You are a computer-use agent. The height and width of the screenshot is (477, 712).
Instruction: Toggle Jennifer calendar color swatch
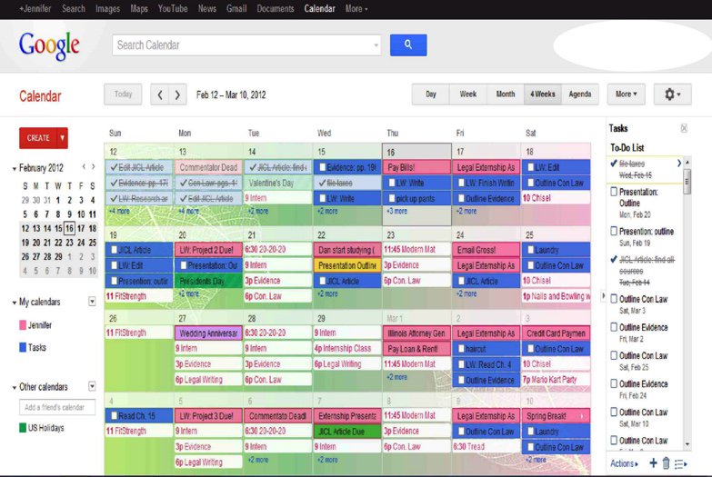[23, 325]
